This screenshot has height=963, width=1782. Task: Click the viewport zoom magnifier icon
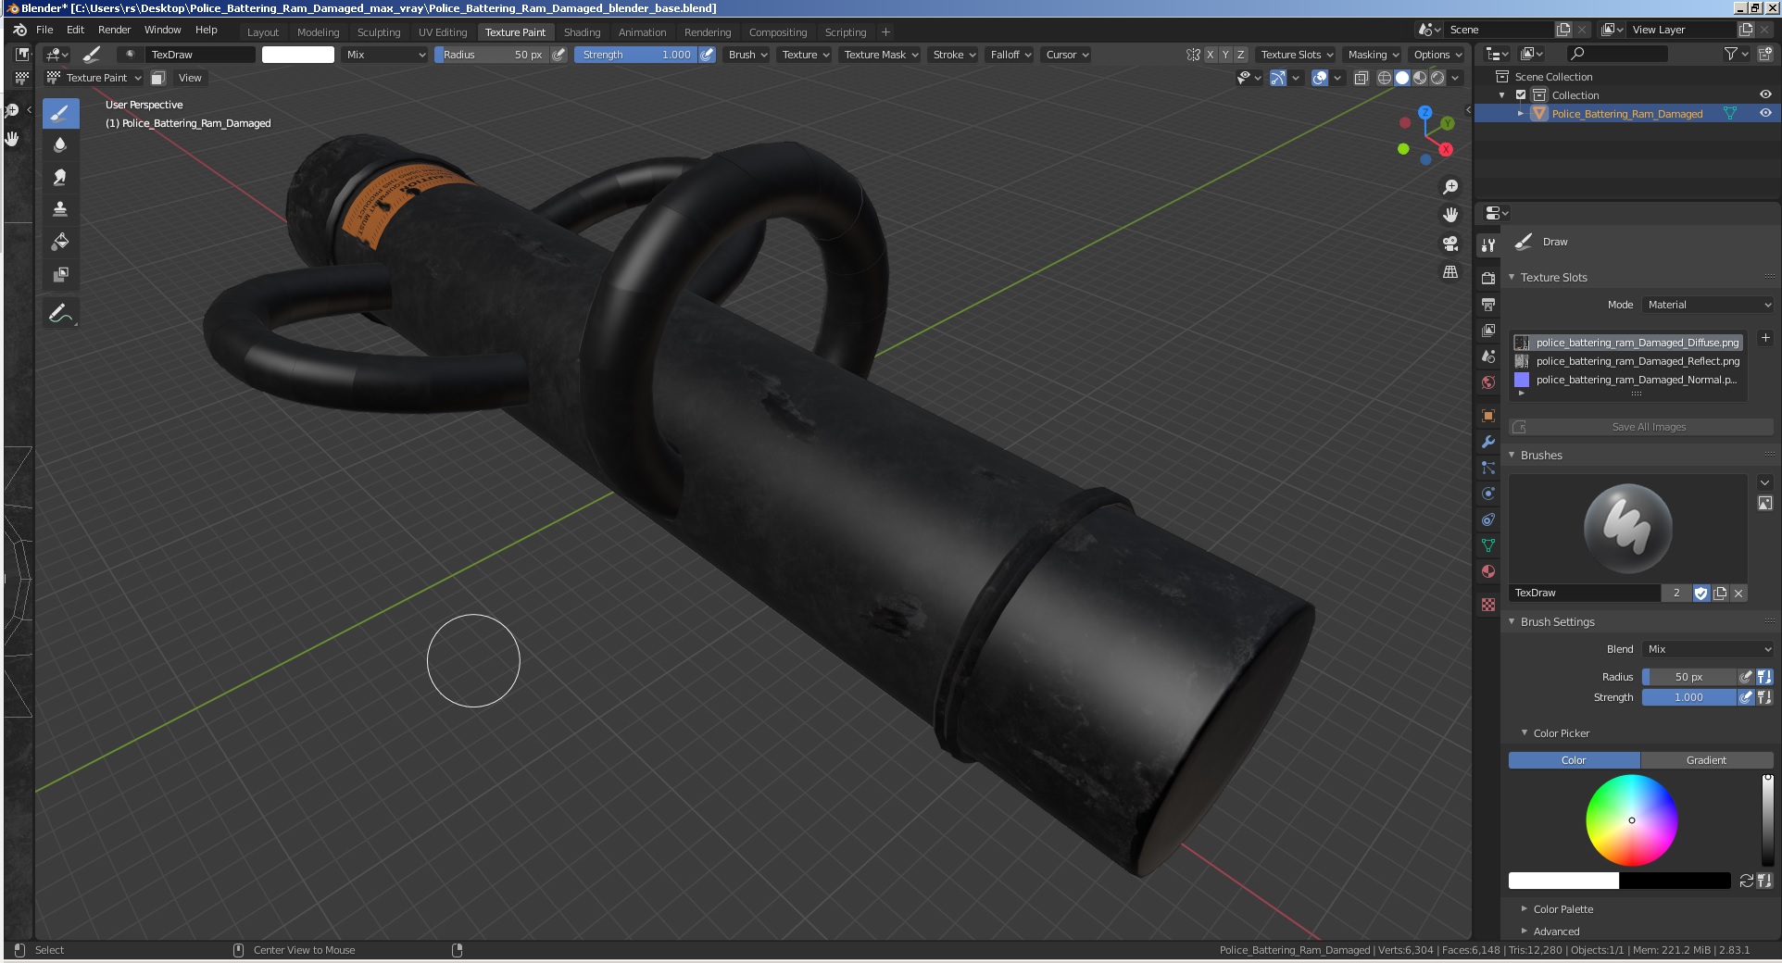pos(1450,187)
